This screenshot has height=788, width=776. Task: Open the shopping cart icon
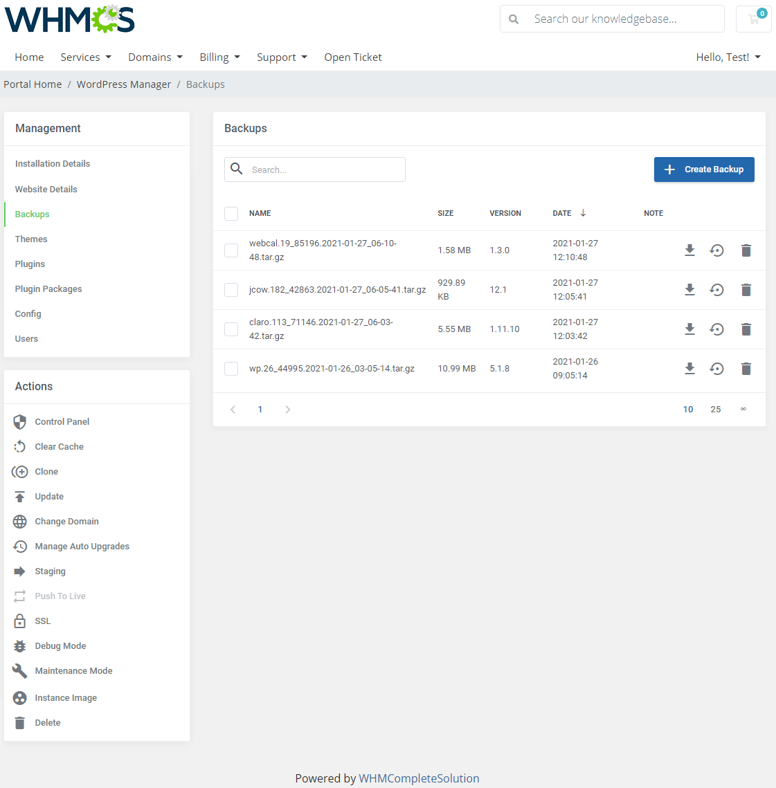(x=753, y=19)
